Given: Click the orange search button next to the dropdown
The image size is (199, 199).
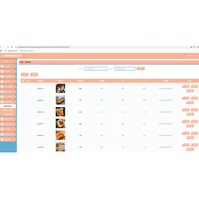Looking at the screenshot, I should [x=140, y=68].
